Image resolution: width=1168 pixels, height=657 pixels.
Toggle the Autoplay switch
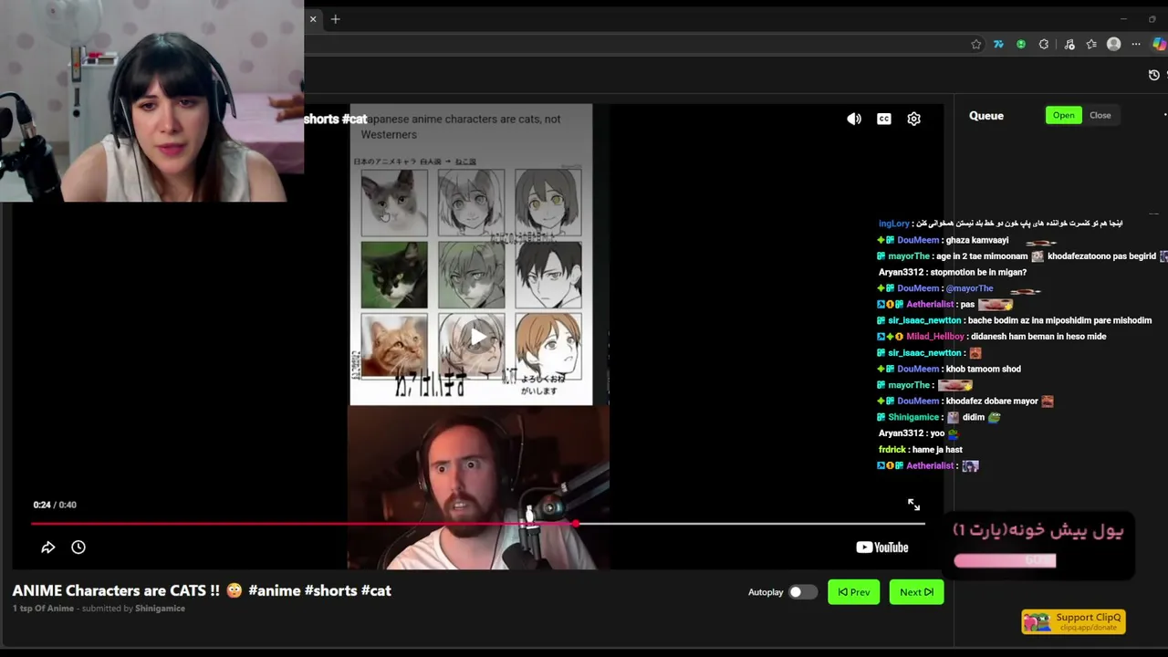(x=802, y=592)
